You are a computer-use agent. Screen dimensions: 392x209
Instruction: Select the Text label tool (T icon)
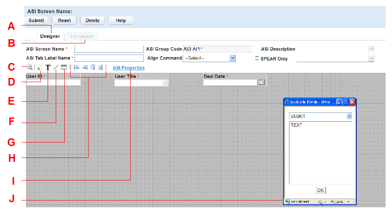48,67
